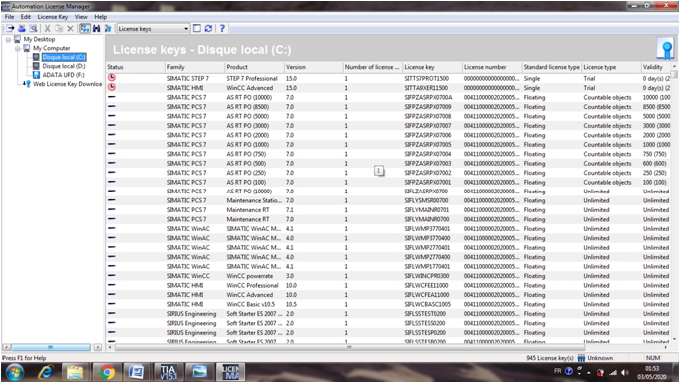Select My Desktop in the tree
The image size is (680, 383).
click(x=39, y=39)
